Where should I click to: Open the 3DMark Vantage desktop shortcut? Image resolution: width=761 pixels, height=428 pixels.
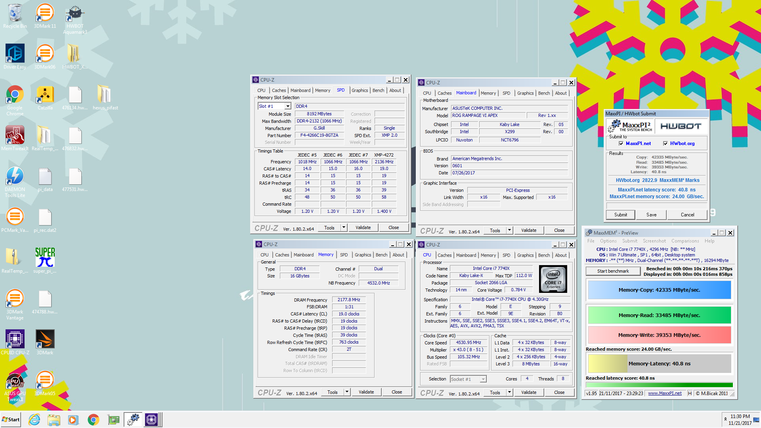tap(15, 304)
